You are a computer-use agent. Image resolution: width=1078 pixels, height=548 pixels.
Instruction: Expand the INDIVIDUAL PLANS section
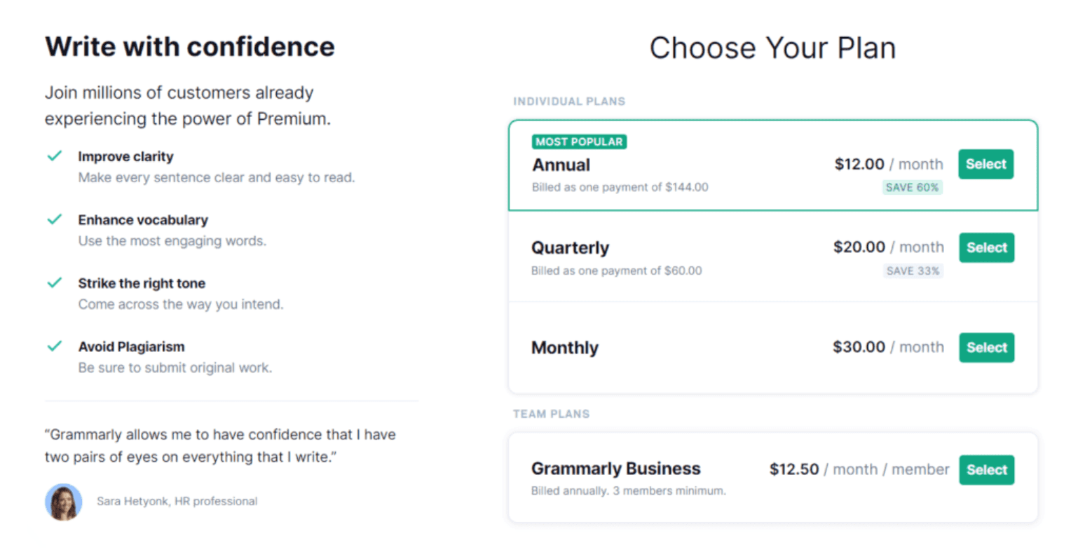click(x=569, y=101)
